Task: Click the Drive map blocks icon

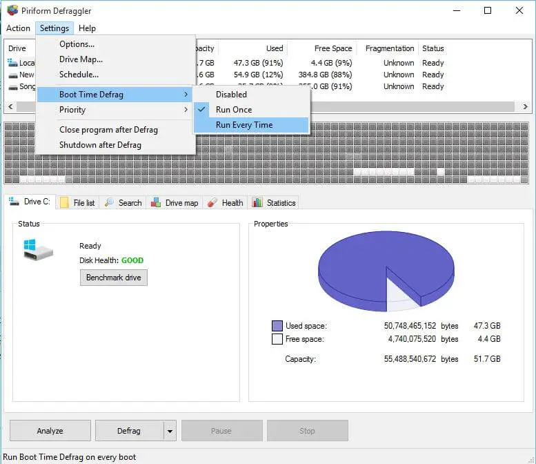Action: pyautogui.click(x=156, y=202)
